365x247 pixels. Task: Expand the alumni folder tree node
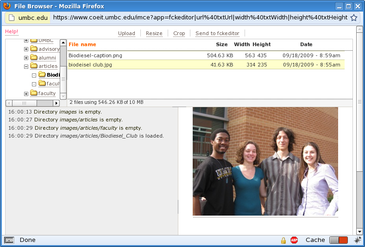point(26,58)
